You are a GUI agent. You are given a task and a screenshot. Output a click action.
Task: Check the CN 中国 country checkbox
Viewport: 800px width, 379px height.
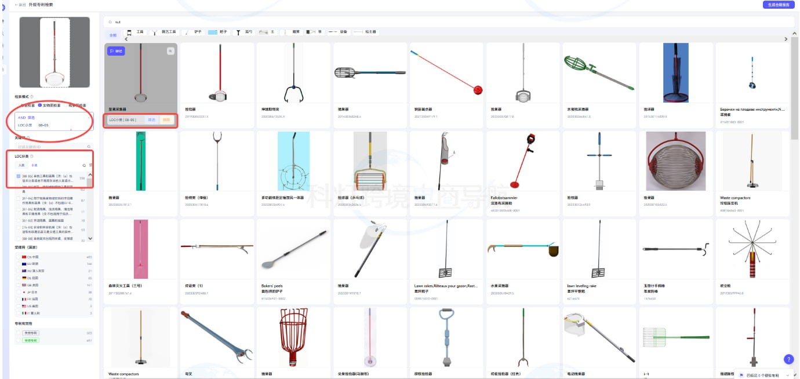pos(17,257)
